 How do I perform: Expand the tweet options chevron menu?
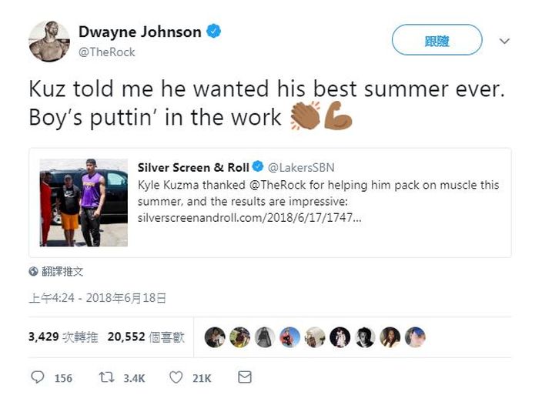click(x=504, y=42)
